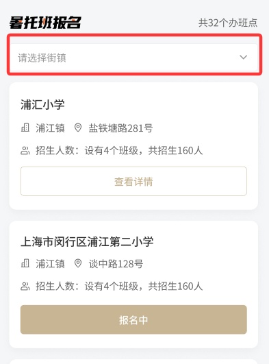This screenshot has width=269, height=364.
Task: Click 招生人数 line in 浦江第二小学 card
Action: [119, 287]
